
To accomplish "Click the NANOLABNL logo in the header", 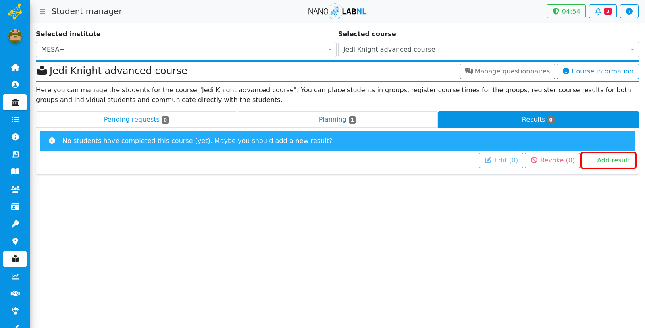I will pos(337,11).
